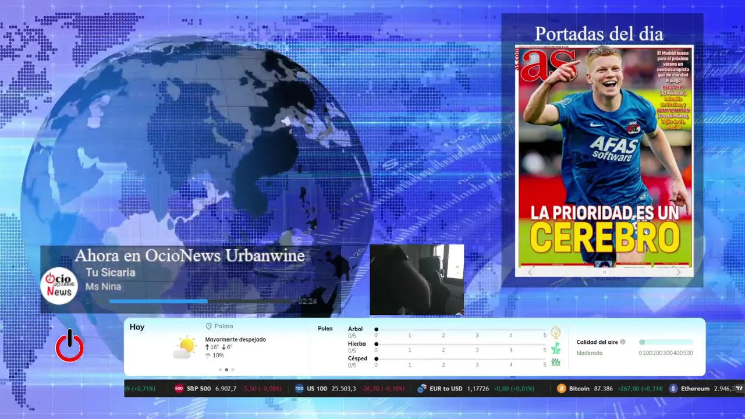Open Bitcoin ticker label
This screenshot has height=419, width=745.
click(579, 389)
